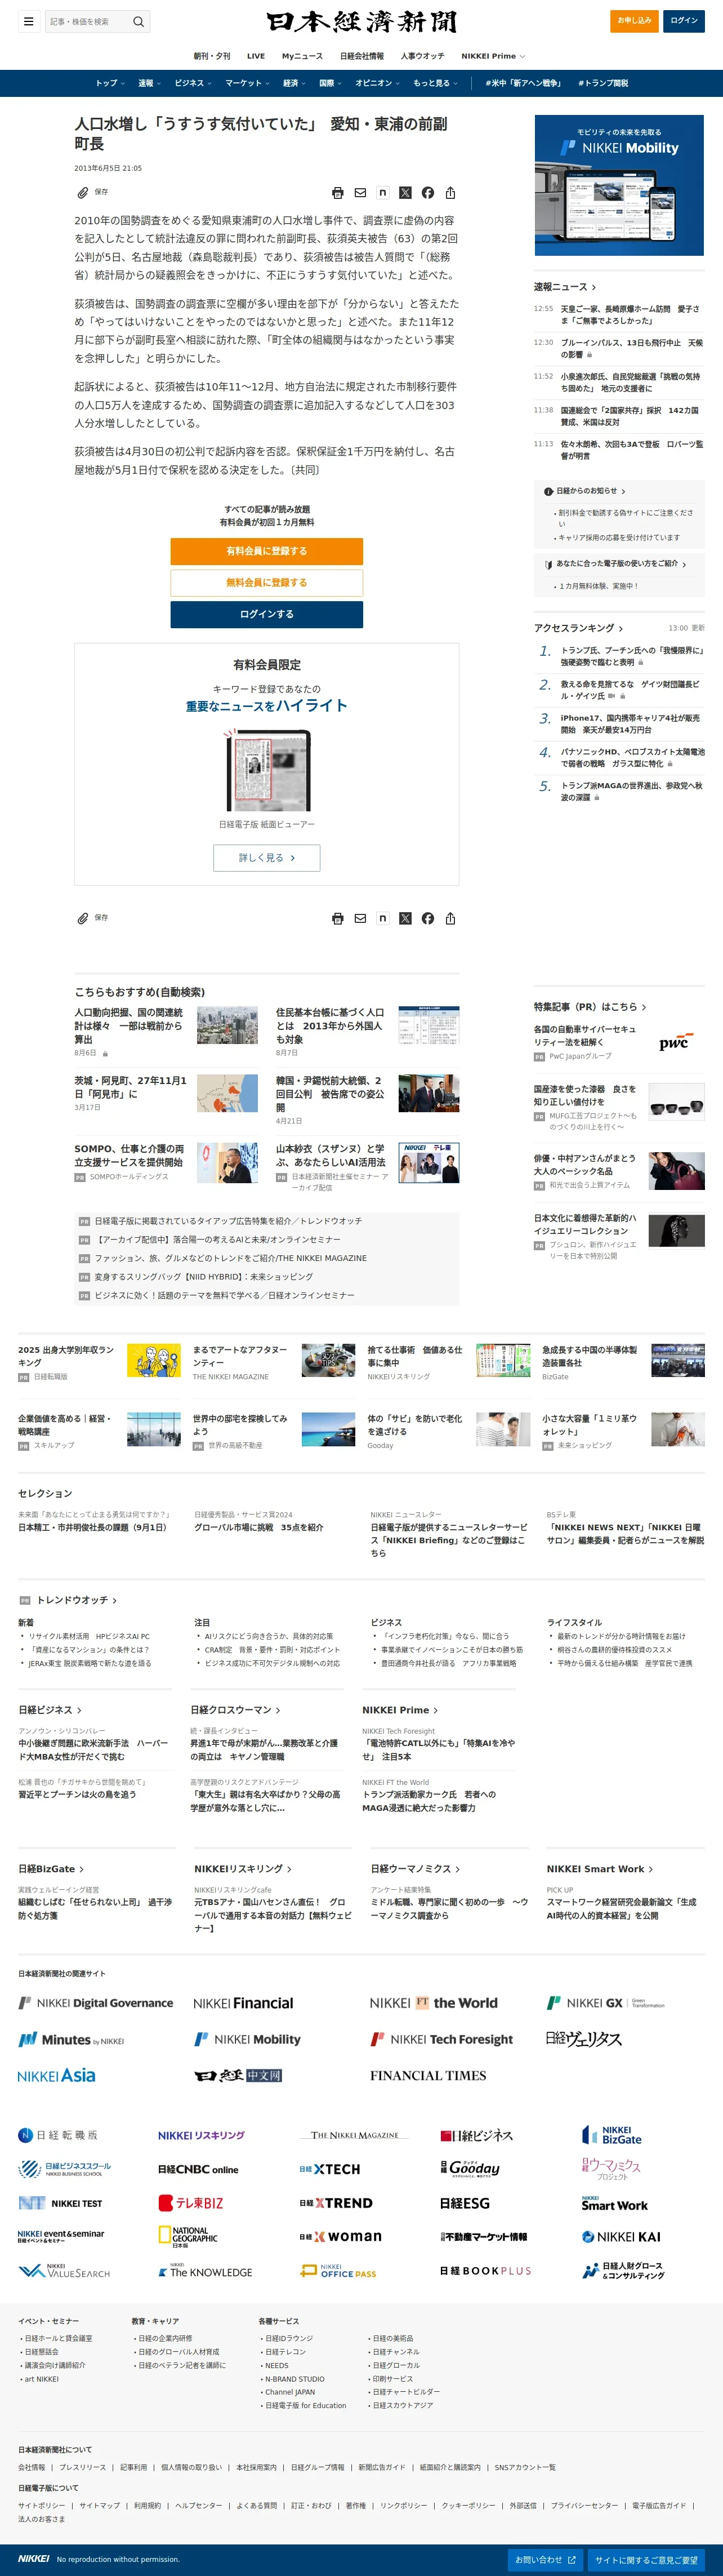Open アクセスランキング section heading

[578, 628]
